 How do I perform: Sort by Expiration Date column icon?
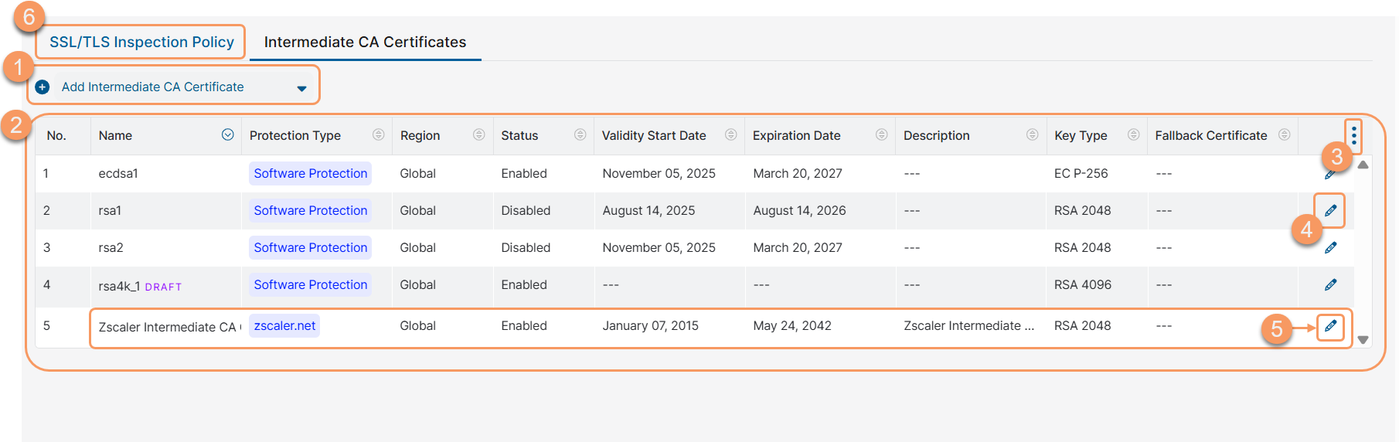[881, 134]
